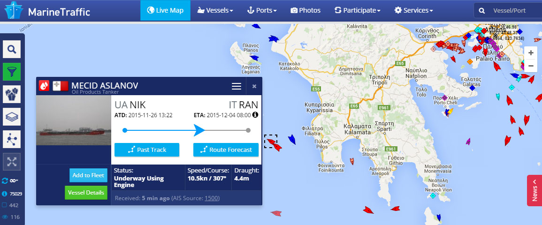This screenshot has height=225, width=542.
Task: Toggle fullscreen map with expand arrows icon
Action: click(x=12, y=162)
